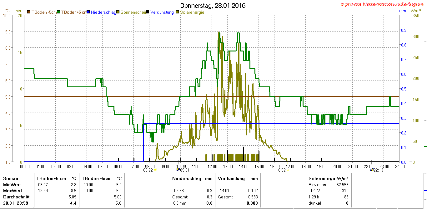Select the 'Verdunstung' legend label
This screenshot has width=427, height=209.
pyautogui.click(x=162, y=12)
